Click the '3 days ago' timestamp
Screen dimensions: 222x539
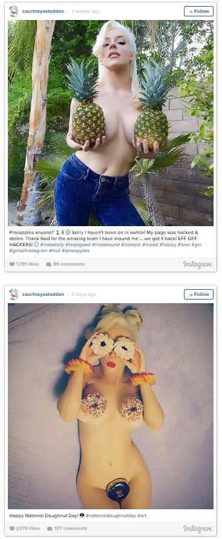83,294
